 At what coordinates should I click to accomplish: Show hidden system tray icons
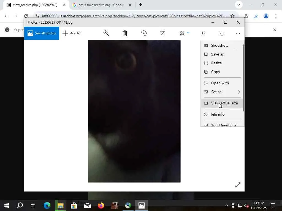pyautogui.click(x=226, y=206)
